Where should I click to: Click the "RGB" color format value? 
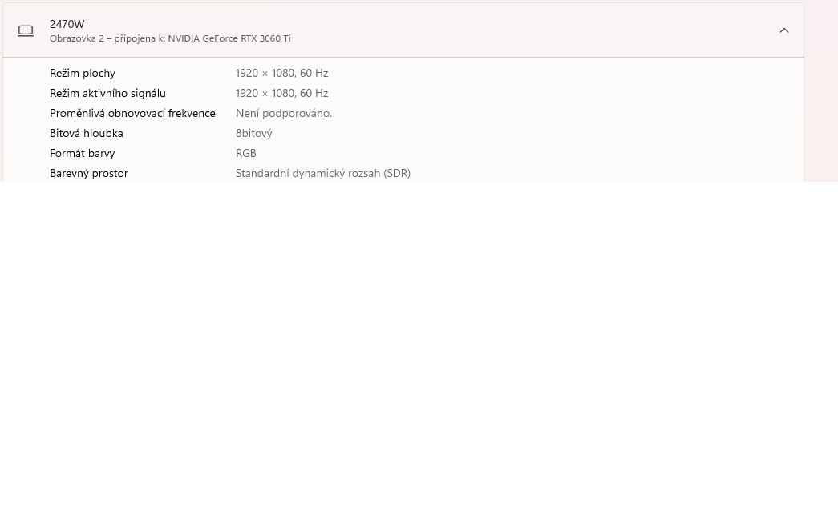pos(246,153)
